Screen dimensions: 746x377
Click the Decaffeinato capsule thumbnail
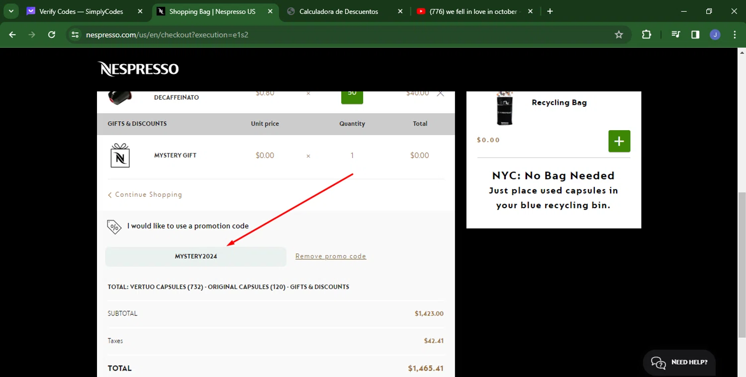(120, 97)
